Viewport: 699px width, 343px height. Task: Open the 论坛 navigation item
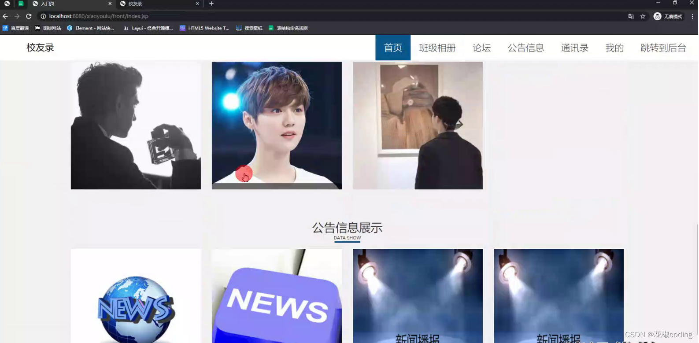point(481,48)
